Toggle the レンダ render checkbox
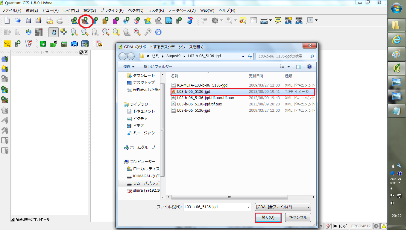The width and height of the screenshot is (407, 230). (x=335, y=226)
